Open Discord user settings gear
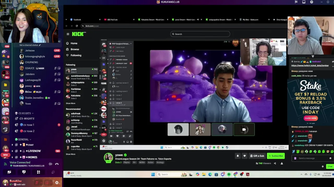The height and width of the screenshot is (187, 334). 57,183
